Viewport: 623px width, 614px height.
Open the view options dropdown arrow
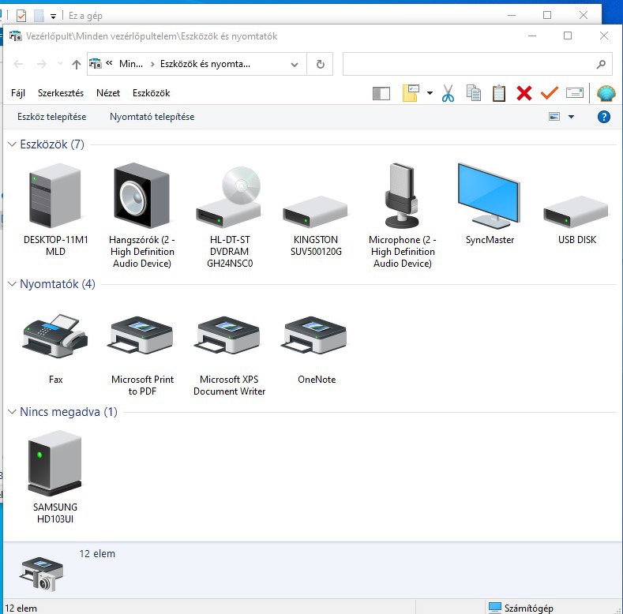click(x=571, y=116)
